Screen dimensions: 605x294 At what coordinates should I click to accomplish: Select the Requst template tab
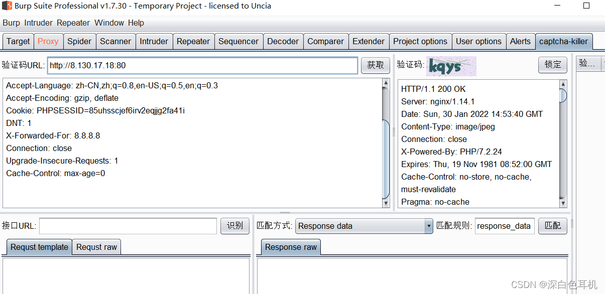tap(39, 247)
